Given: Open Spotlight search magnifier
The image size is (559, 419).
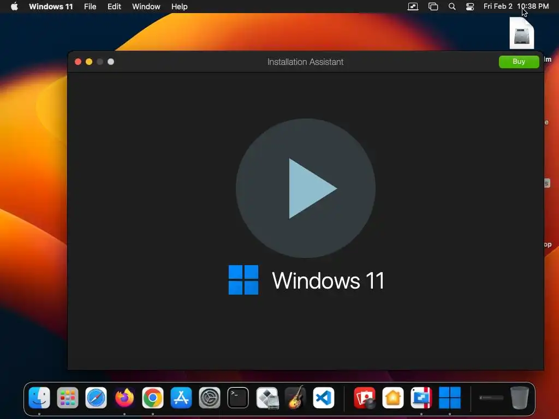Looking at the screenshot, I should 451,7.
